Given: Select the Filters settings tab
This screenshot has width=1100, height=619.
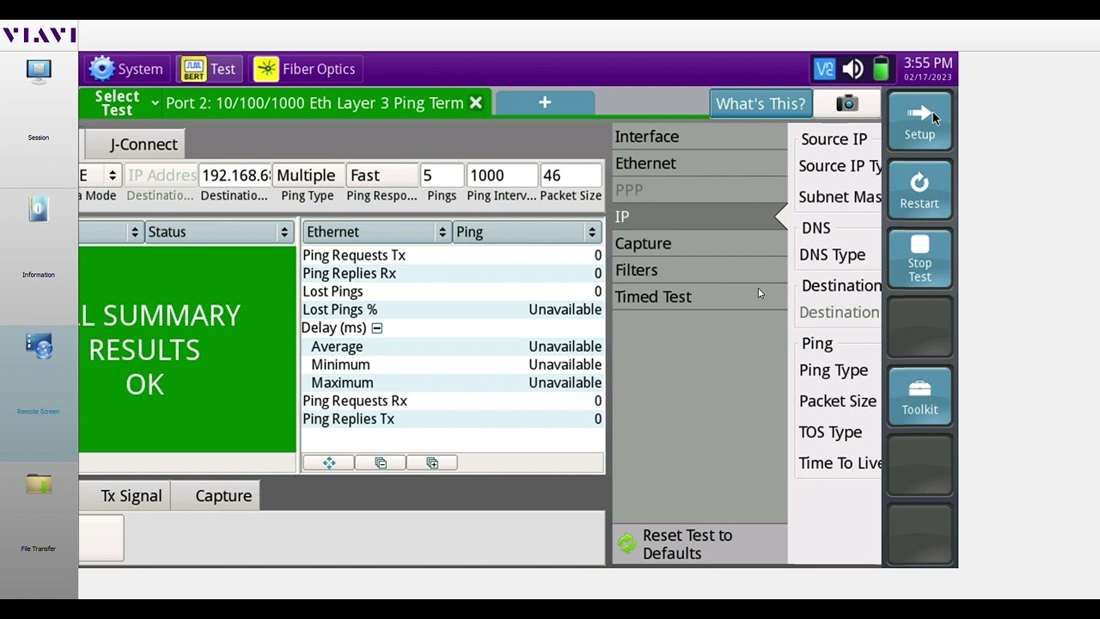Looking at the screenshot, I should [700, 270].
